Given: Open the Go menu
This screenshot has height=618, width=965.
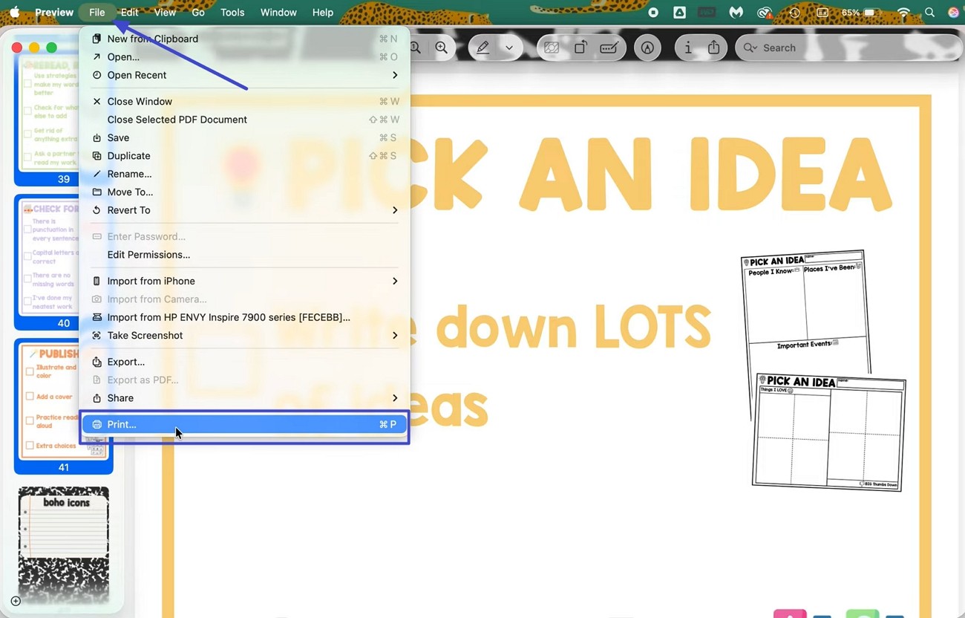Looking at the screenshot, I should pyautogui.click(x=198, y=12).
